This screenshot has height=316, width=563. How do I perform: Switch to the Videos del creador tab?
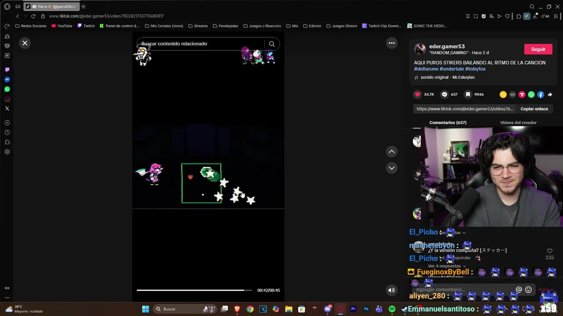click(x=518, y=122)
